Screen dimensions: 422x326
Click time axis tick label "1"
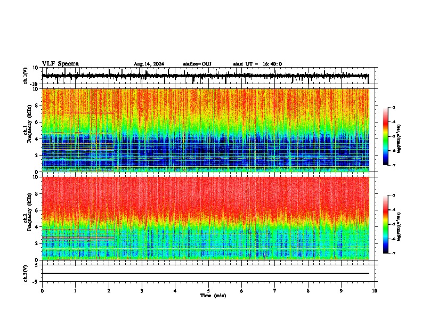(x=75, y=291)
